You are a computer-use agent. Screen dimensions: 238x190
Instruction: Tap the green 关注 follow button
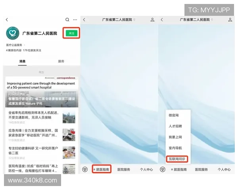pos(71,33)
